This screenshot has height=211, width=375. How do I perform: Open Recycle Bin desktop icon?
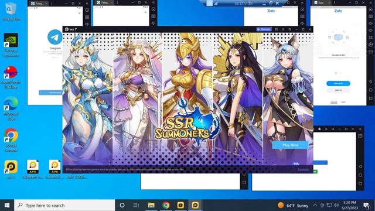(11, 11)
